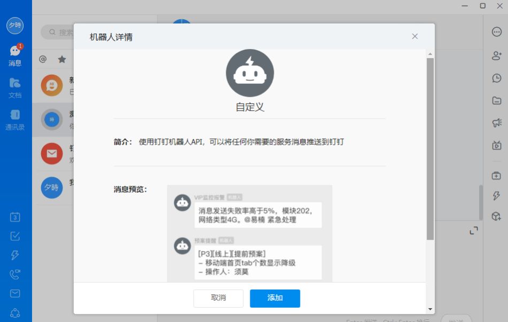Image resolution: width=508 pixels, height=322 pixels.
Task: Close the 机器人详情 dialog
Action: [415, 36]
